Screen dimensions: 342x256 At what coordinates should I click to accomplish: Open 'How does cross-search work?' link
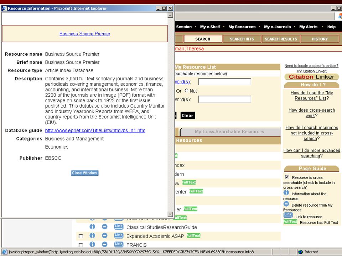coord(312,113)
